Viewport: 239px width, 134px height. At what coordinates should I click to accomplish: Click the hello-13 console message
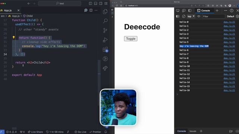(x=184, y=78)
